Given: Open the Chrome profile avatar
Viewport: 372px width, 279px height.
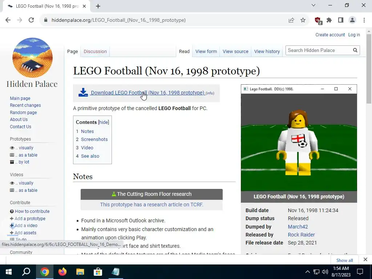Looking at the screenshot, I should coord(352,20).
